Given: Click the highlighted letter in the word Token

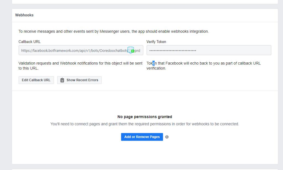Looking at the screenshot, I should coord(153,63).
